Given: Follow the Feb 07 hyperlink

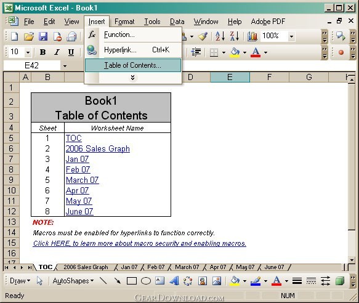Looking at the screenshot, I should click(x=78, y=169).
